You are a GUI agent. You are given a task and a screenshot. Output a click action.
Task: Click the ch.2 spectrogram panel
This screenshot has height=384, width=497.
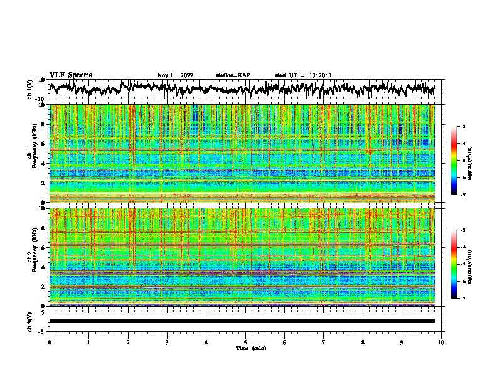tap(242, 257)
